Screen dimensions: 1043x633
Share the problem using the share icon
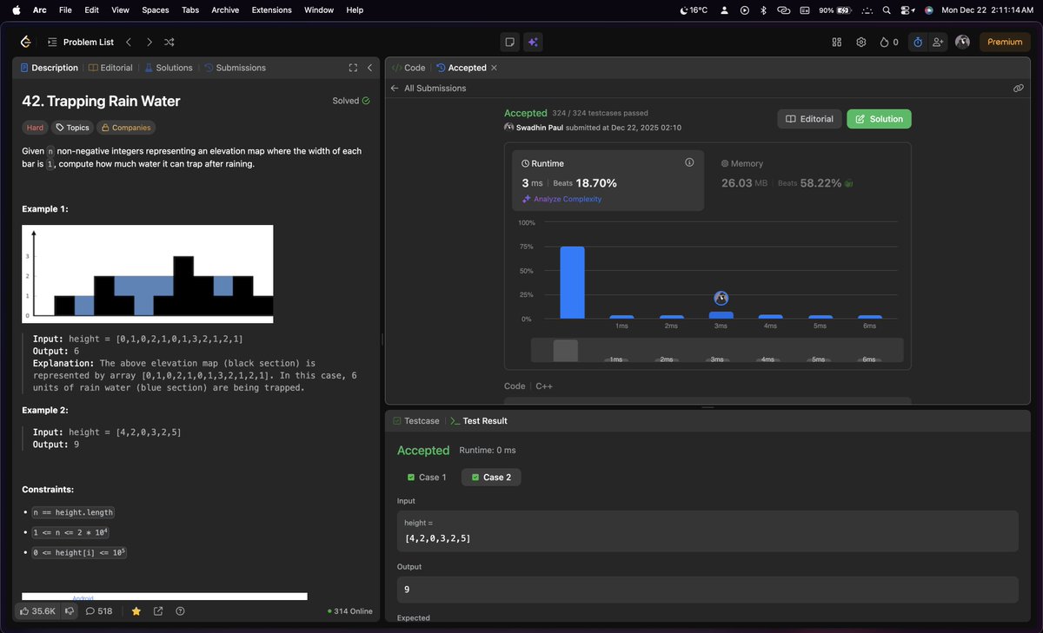tap(160, 611)
